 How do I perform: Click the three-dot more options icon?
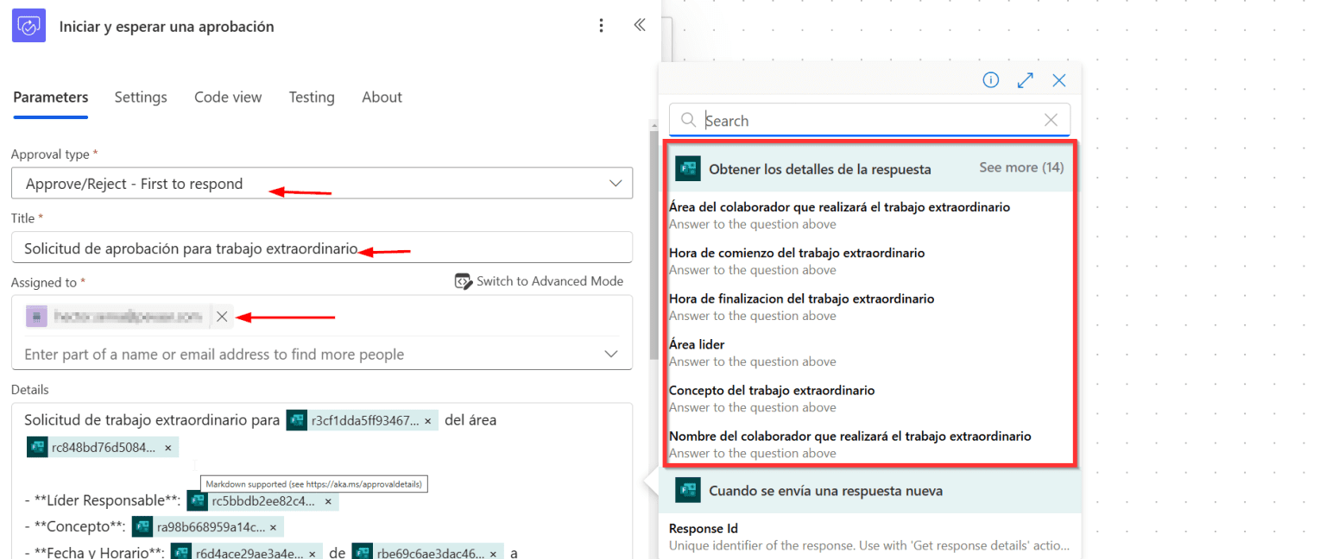click(x=602, y=26)
